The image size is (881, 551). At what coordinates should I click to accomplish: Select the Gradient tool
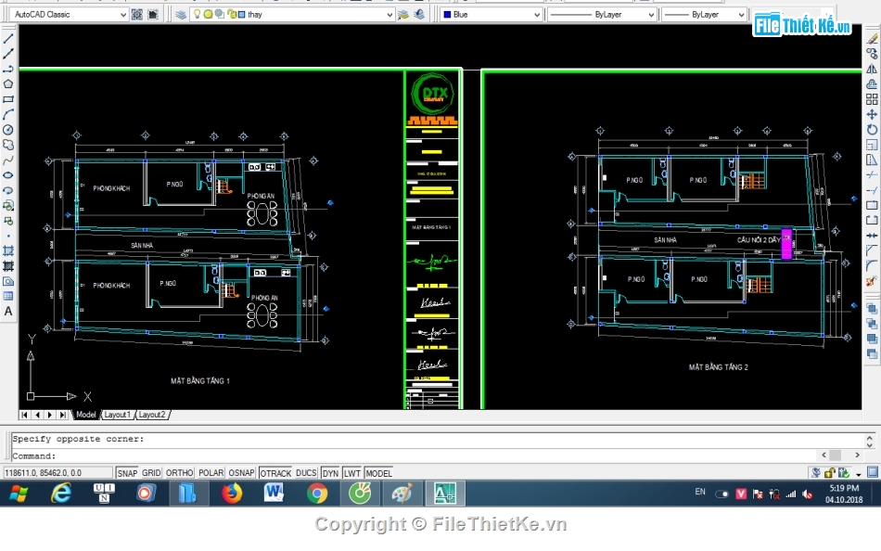(7, 266)
